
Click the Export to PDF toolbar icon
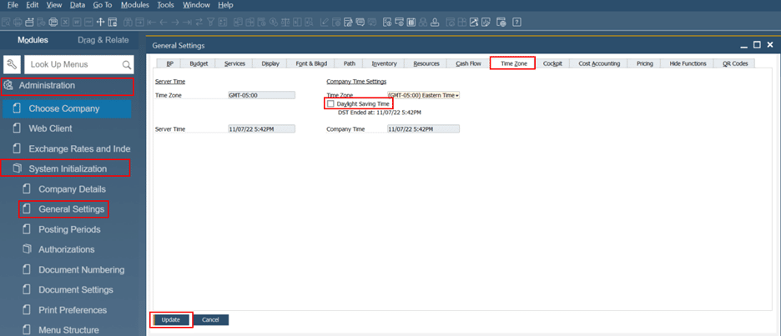88,22
